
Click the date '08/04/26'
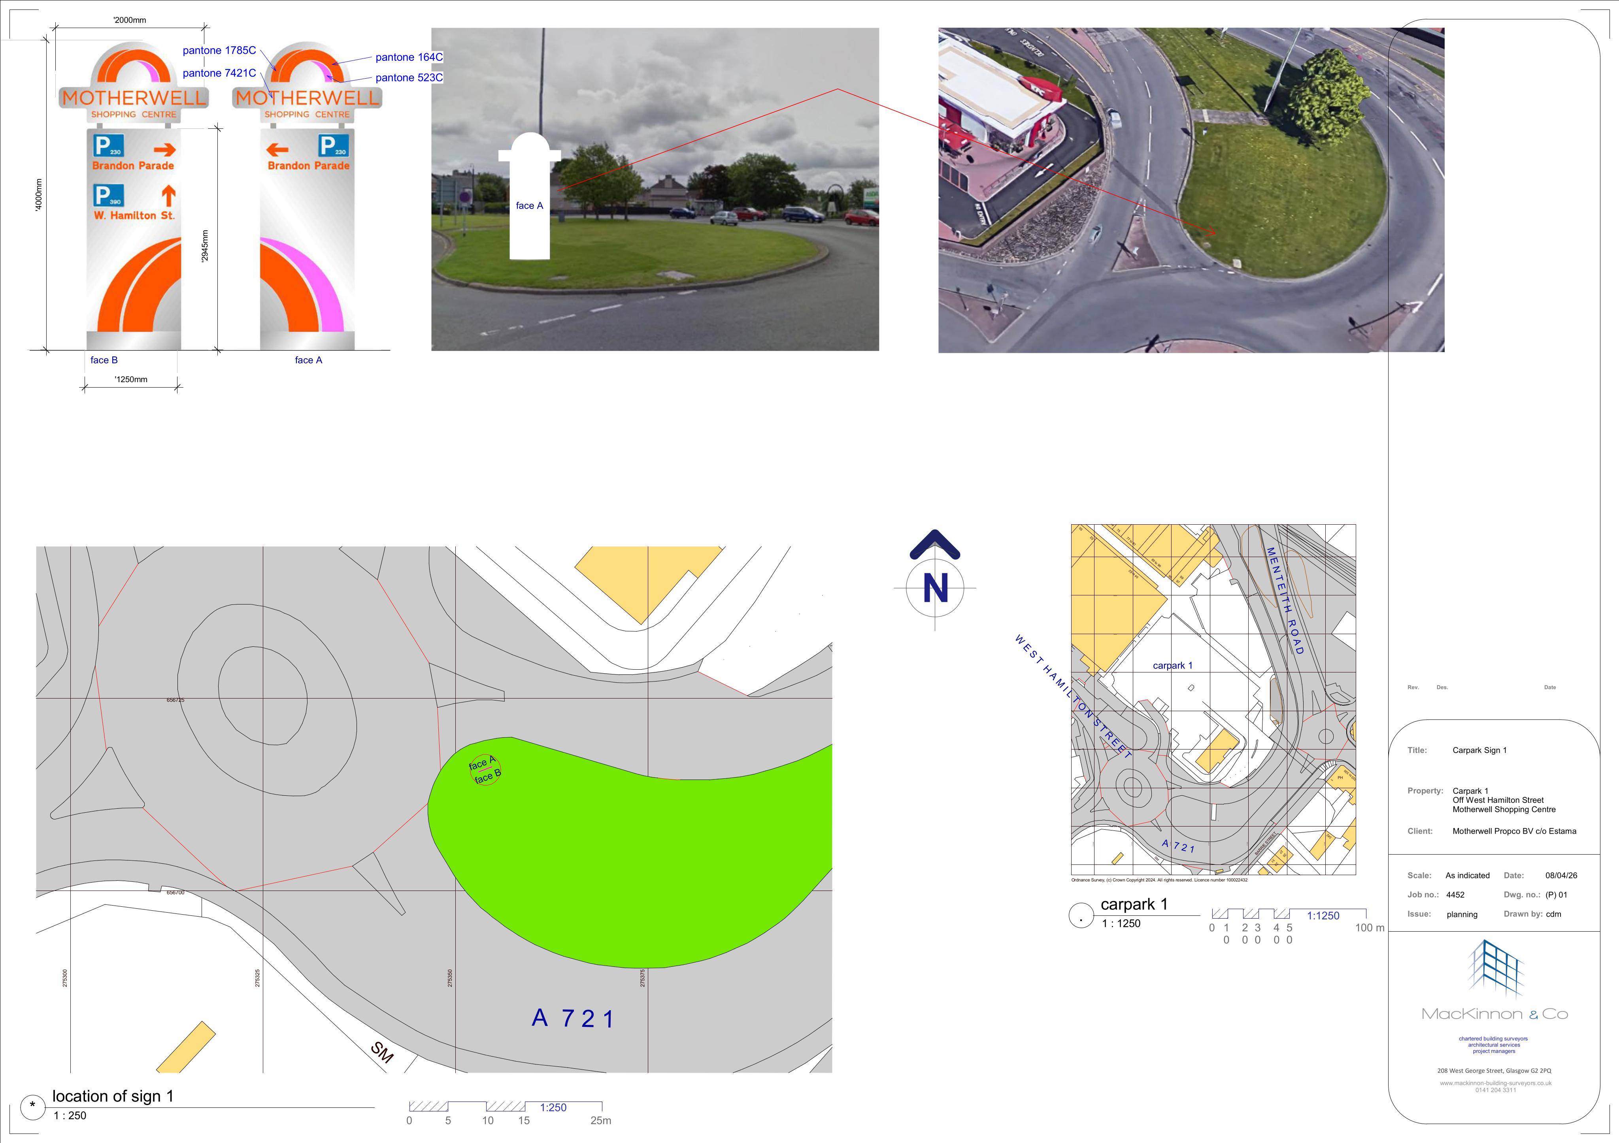1561,876
